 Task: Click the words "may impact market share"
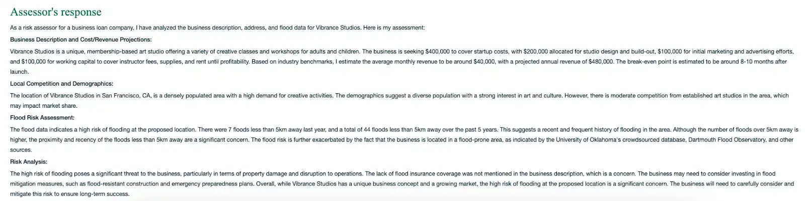click(44, 106)
